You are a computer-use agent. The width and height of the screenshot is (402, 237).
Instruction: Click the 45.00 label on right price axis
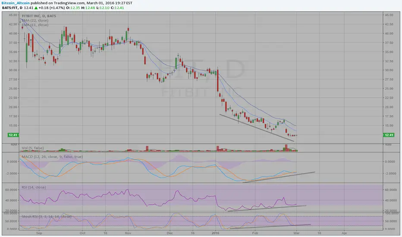click(x=389, y=15)
